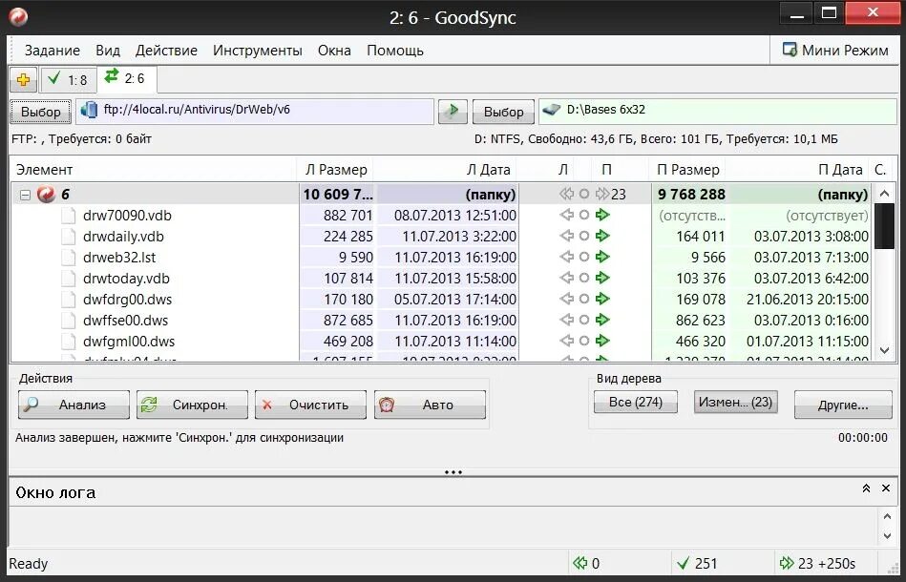Click the right Выбор folder button

[503, 112]
